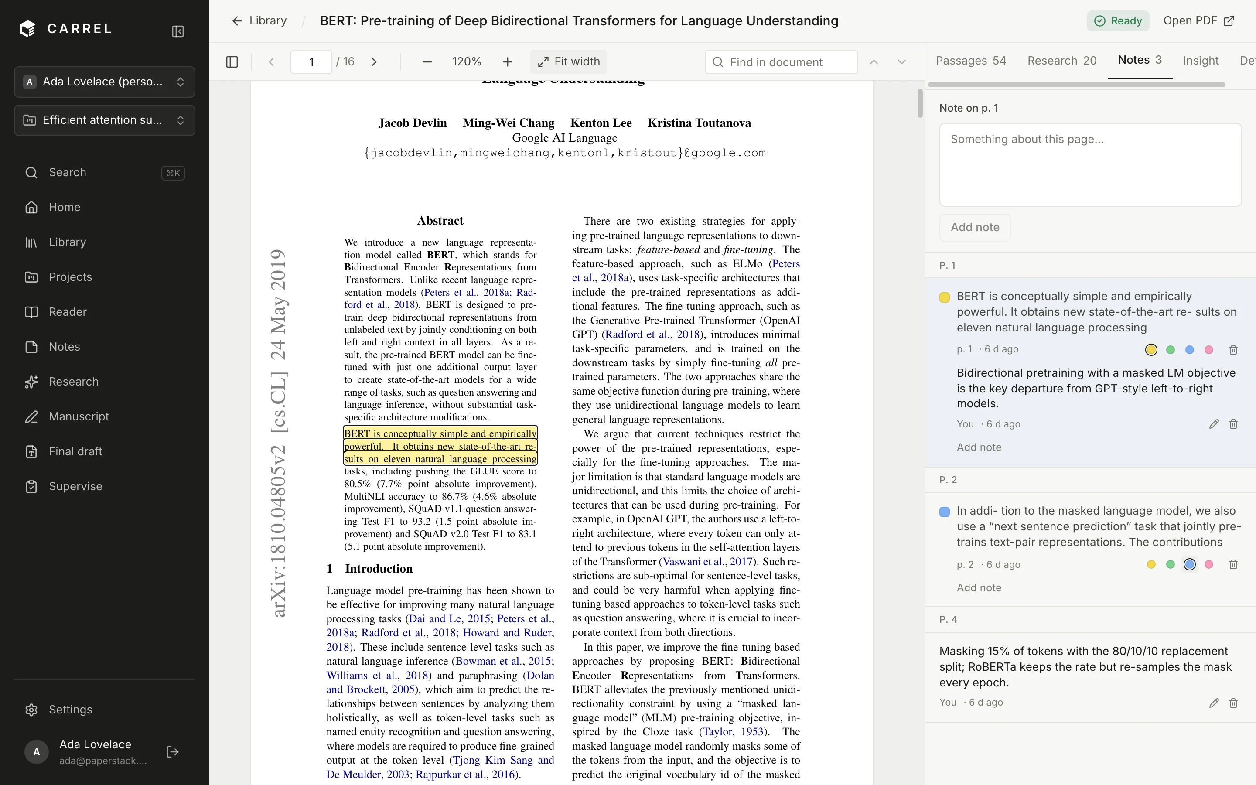
Task: Add note to the p. 2 highlight
Action: (x=979, y=588)
